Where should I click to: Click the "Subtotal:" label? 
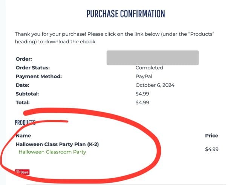tap(27, 94)
